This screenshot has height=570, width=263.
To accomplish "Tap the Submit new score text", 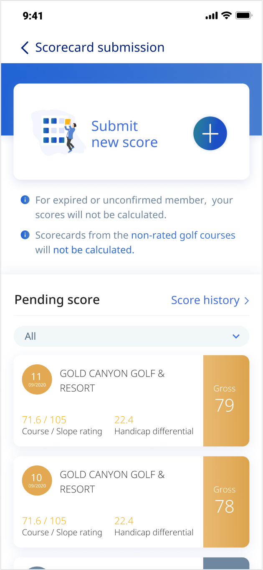I will point(124,134).
